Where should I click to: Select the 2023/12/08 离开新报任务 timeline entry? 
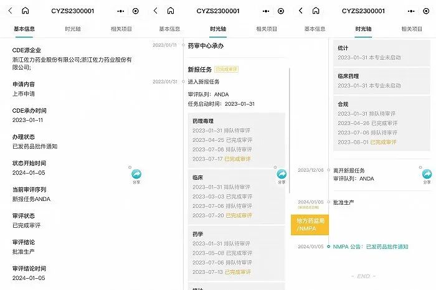352,174
